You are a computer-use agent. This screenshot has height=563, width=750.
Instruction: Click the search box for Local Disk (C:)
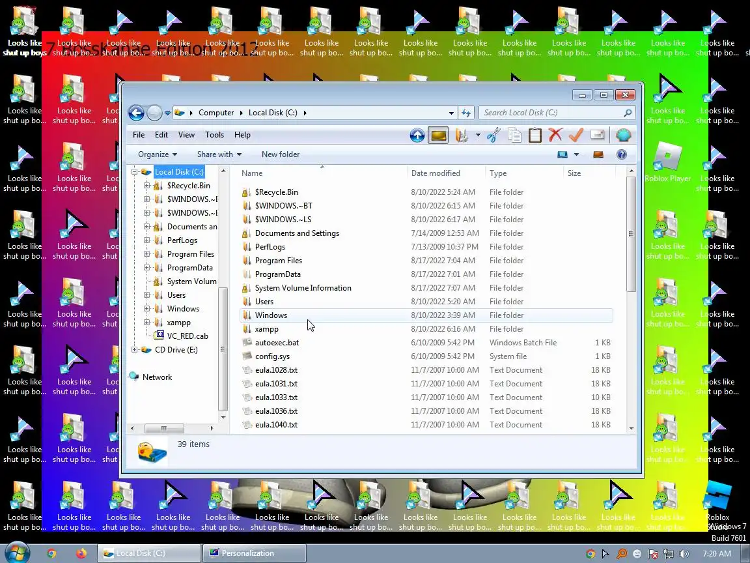click(x=558, y=113)
